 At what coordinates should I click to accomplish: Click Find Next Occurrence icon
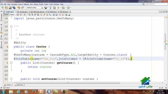click(x=35, y=15)
